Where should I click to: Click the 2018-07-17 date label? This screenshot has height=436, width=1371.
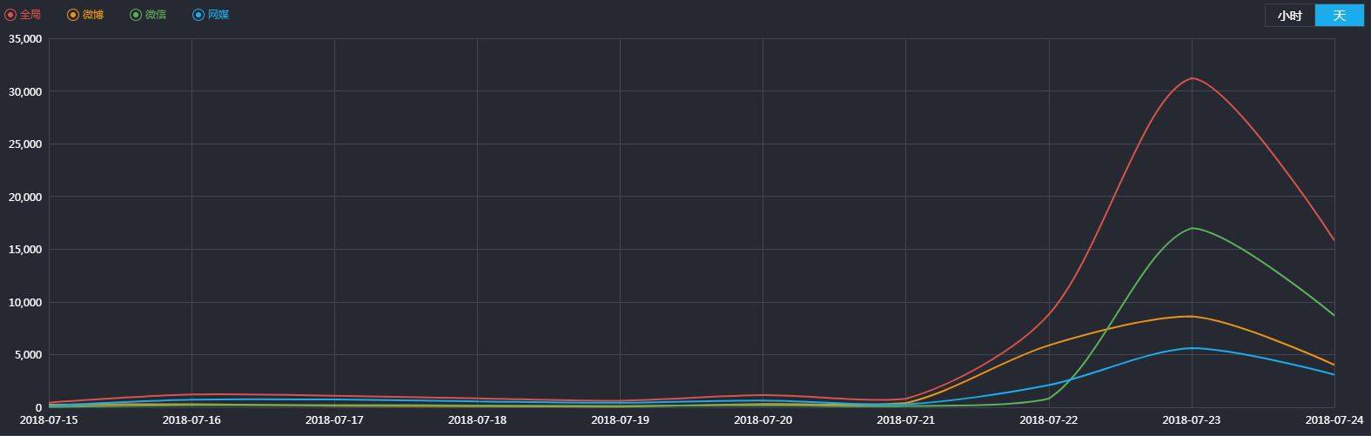pos(334,420)
